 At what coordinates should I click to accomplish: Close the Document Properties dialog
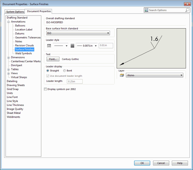[187, 4]
